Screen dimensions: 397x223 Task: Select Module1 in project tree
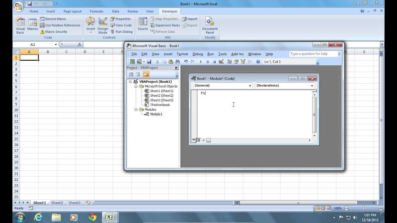pyautogui.click(x=156, y=114)
